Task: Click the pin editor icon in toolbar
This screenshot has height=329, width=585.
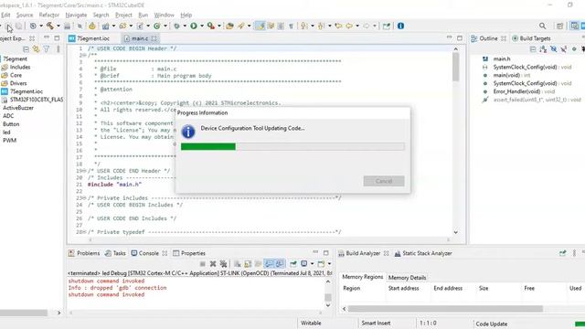Action: [387, 26]
